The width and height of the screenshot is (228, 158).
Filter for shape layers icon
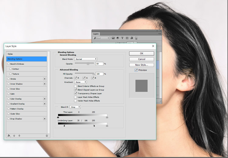coord(127,38)
